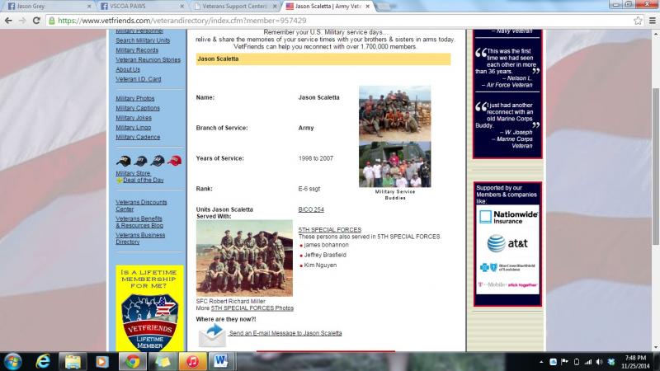Screen dimensions: 660x371
Task: Open the Veteran Reunion Stories link
Action: click(148, 60)
